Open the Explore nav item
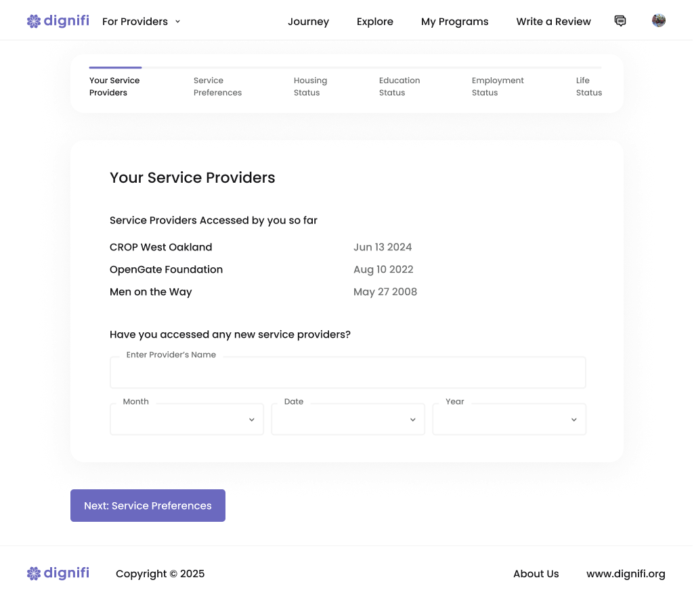 click(x=375, y=22)
